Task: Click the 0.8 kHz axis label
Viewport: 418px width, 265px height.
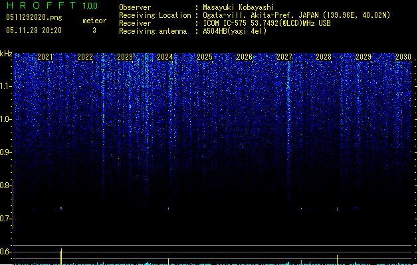Action: click(5, 185)
